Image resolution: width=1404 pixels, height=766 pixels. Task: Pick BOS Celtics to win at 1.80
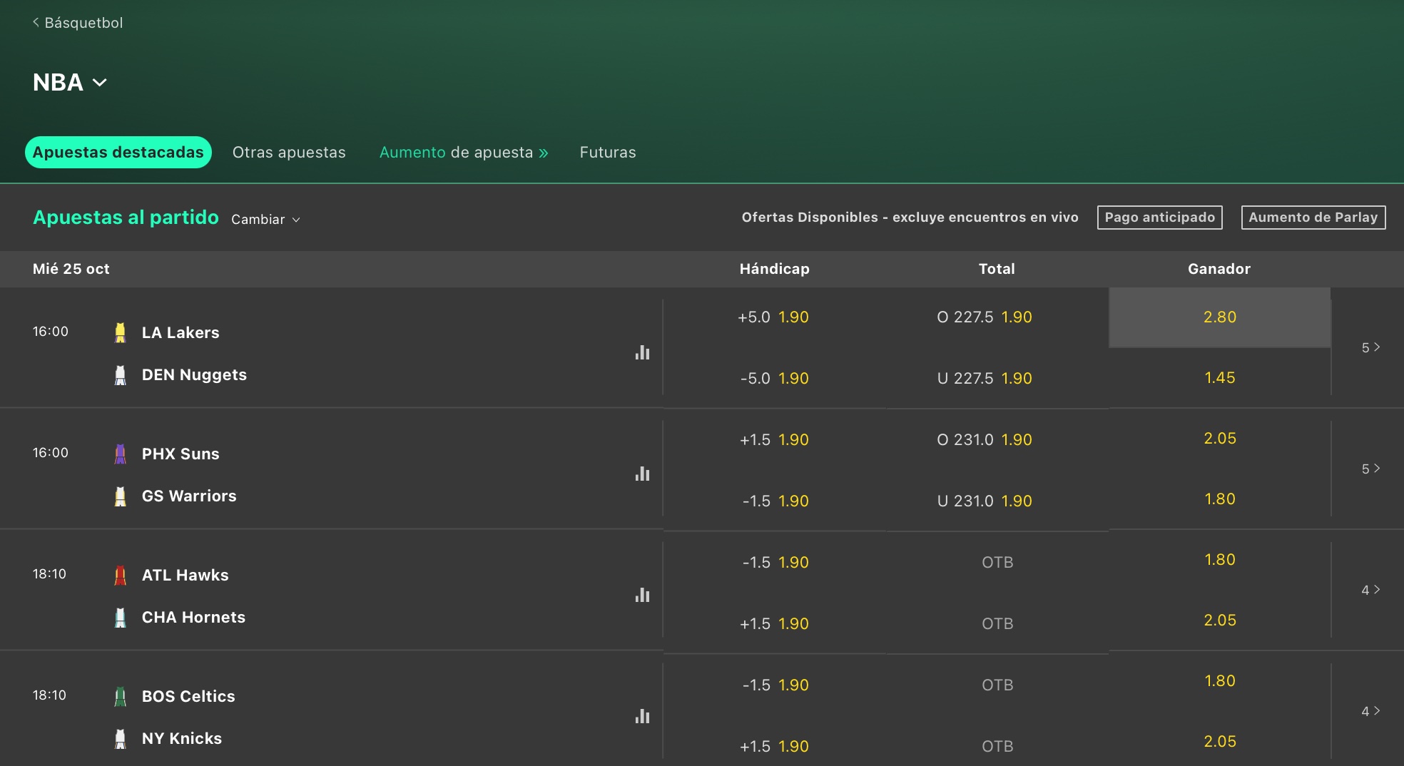pyautogui.click(x=1220, y=681)
